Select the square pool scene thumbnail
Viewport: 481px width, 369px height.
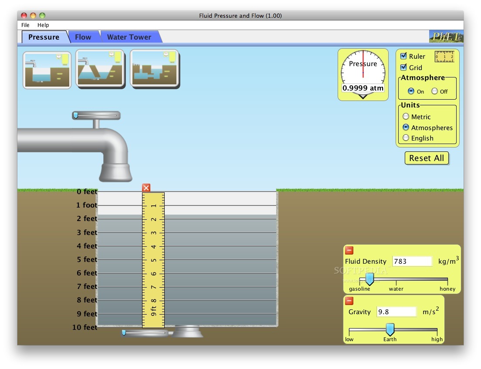47,70
